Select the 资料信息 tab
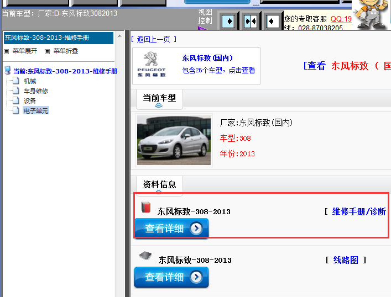 pos(159,185)
